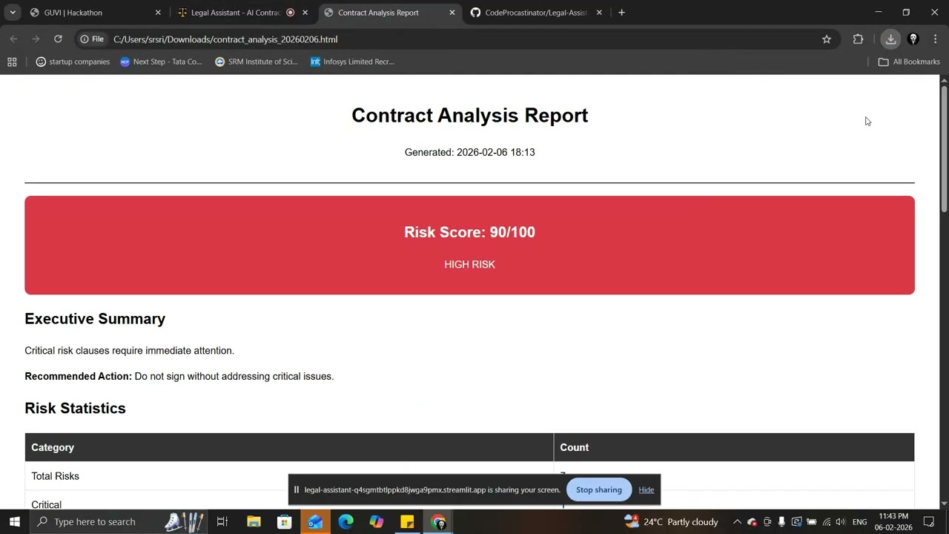Image resolution: width=949 pixels, height=534 pixels.
Task: Click the Risk Score: 90/100 text
Action: pyautogui.click(x=469, y=232)
